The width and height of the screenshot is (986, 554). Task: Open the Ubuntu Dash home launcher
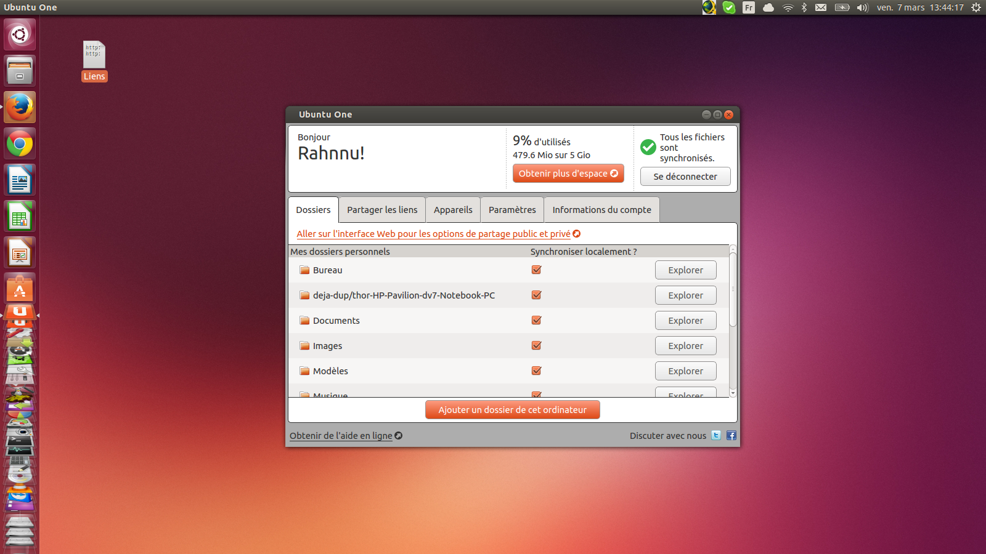20,34
